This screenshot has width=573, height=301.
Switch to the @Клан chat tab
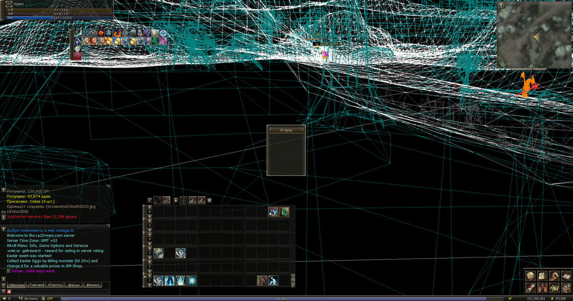click(74, 285)
